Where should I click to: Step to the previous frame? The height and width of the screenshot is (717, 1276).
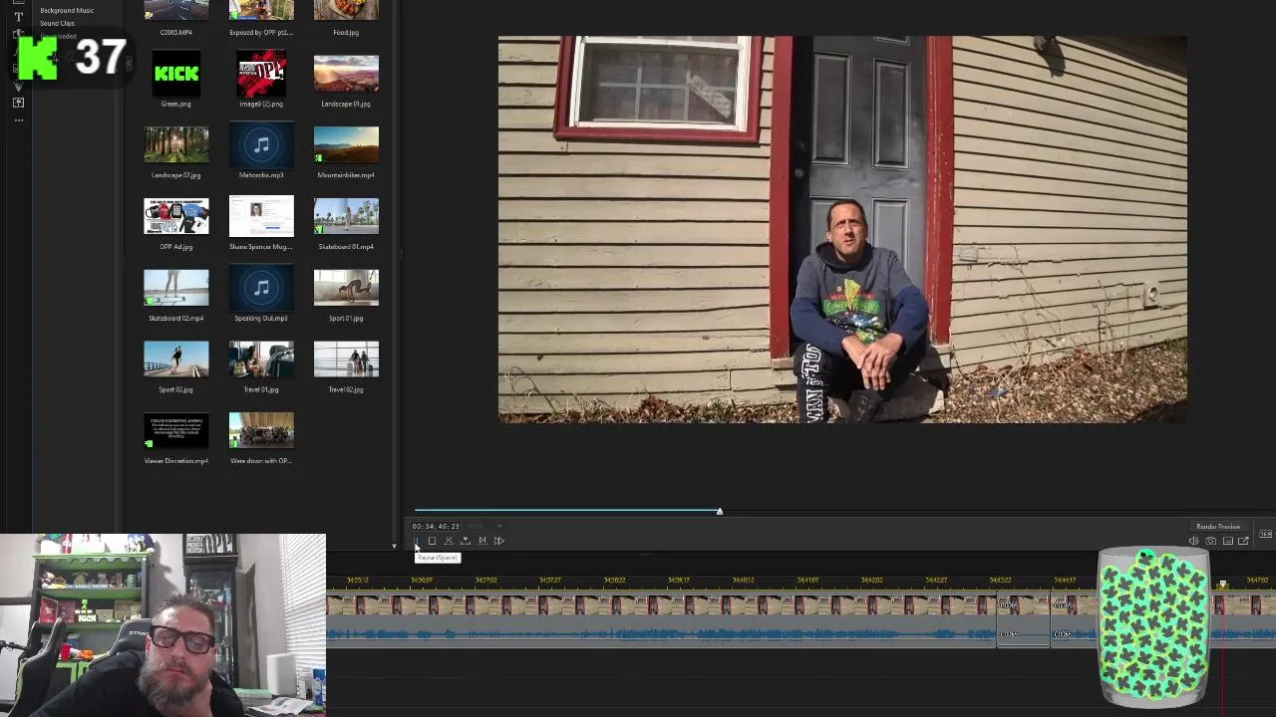pos(449,541)
